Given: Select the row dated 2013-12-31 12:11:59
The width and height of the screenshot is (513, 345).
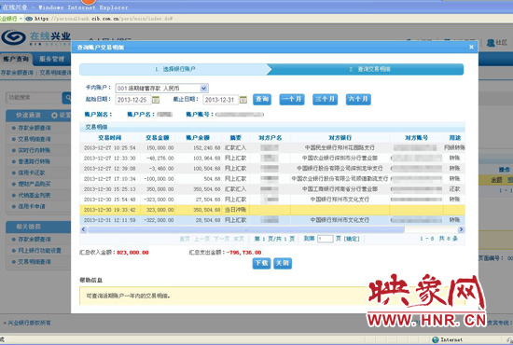Looking at the screenshot, I should [272, 220].
